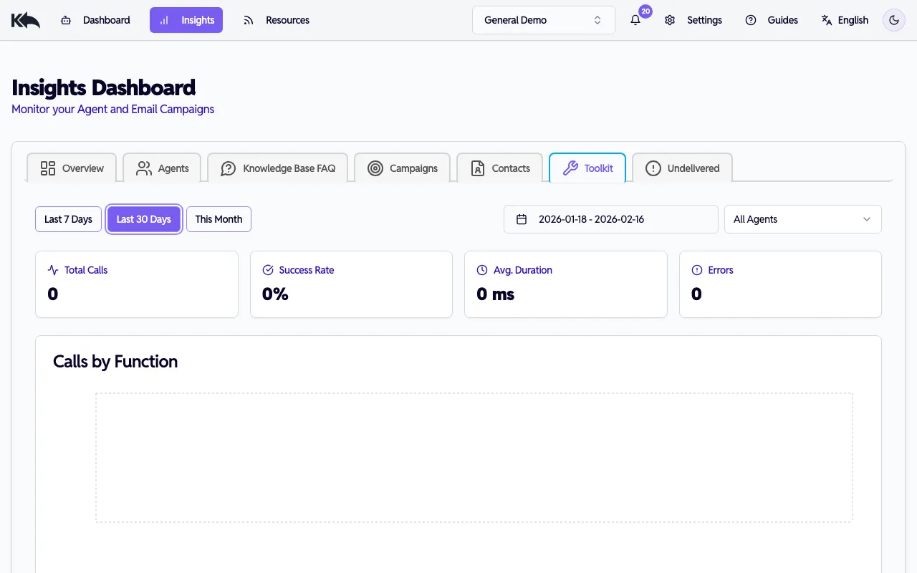917x573 pixels.
Task: Select the This Month filter
Action: tap(219, 219)
